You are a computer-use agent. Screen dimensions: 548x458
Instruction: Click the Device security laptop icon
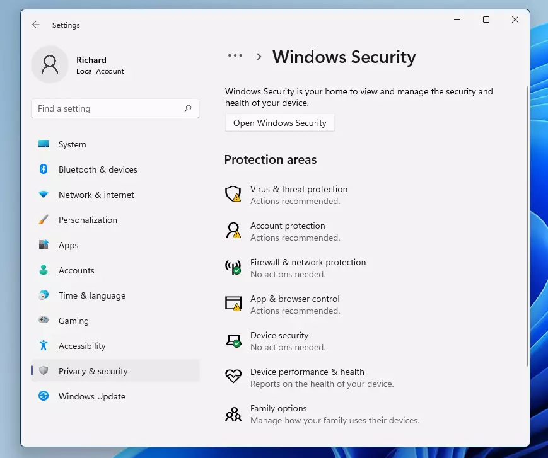pos(233,341)
